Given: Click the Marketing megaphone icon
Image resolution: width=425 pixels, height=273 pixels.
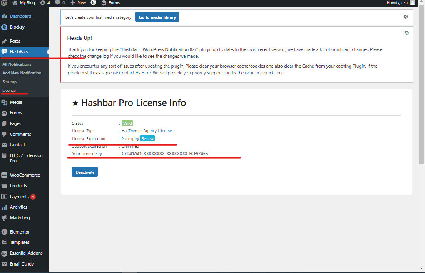Looking at the screenshot, I should pos(4,218).
